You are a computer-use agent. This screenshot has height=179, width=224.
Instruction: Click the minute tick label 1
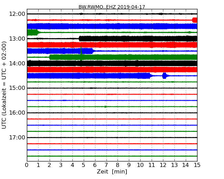tap(38, 165)
